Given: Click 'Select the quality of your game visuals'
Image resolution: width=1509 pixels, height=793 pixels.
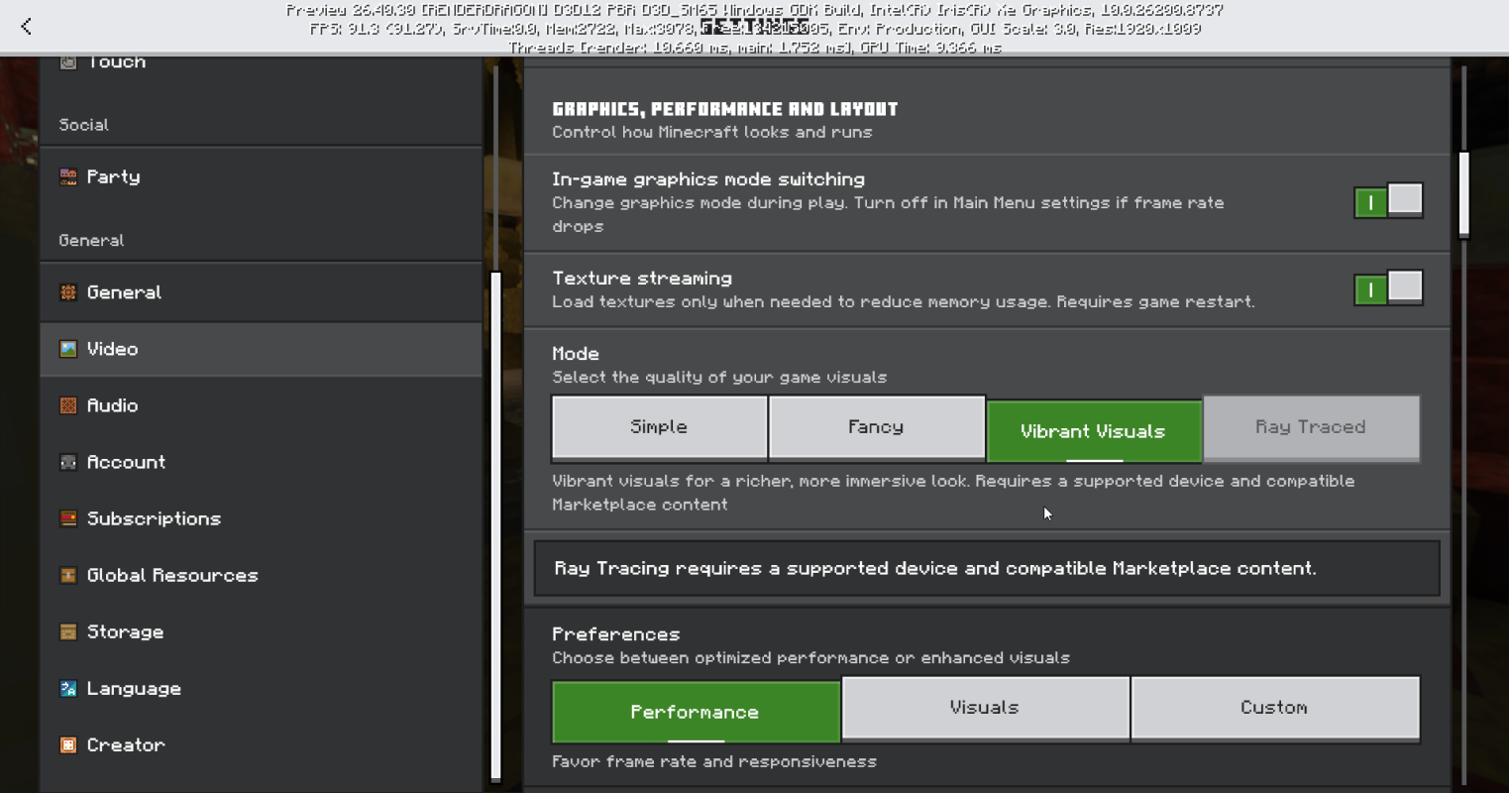Looking at the screenshot, I should point(719,378).
